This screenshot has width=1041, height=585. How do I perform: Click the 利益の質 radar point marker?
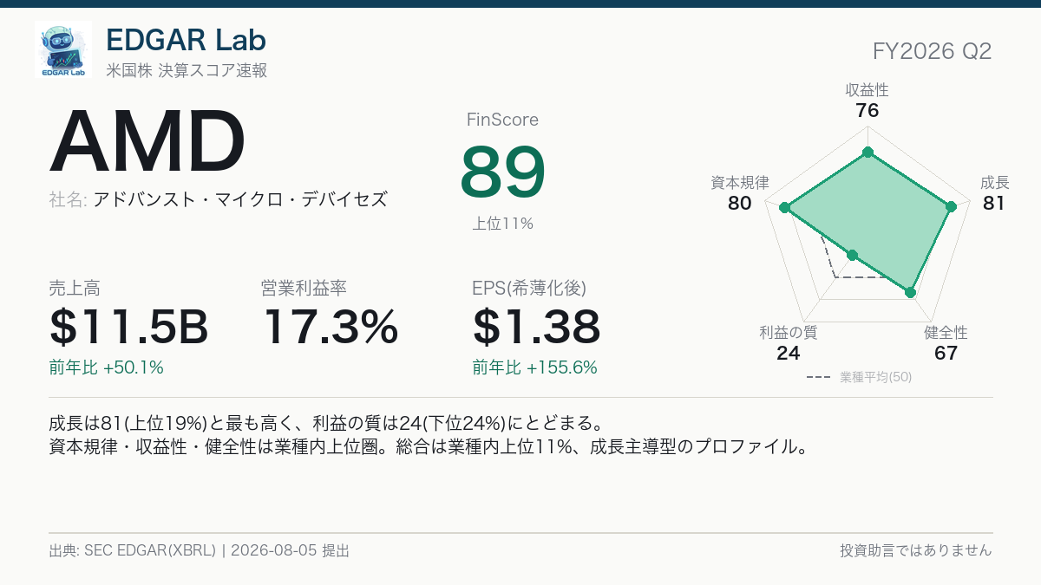click(852, 256)
